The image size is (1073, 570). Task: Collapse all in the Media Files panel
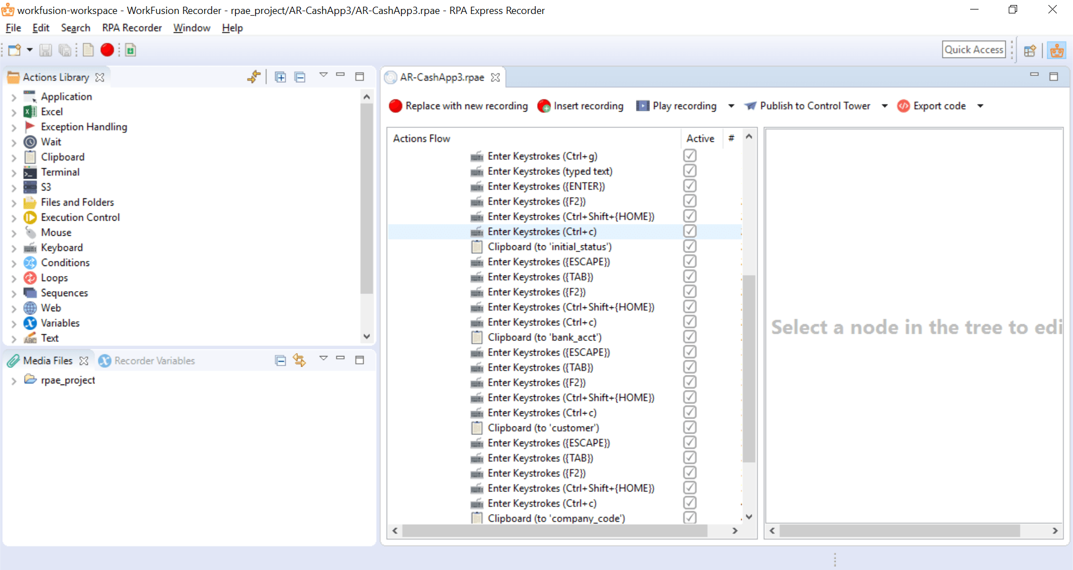[281, 360]
